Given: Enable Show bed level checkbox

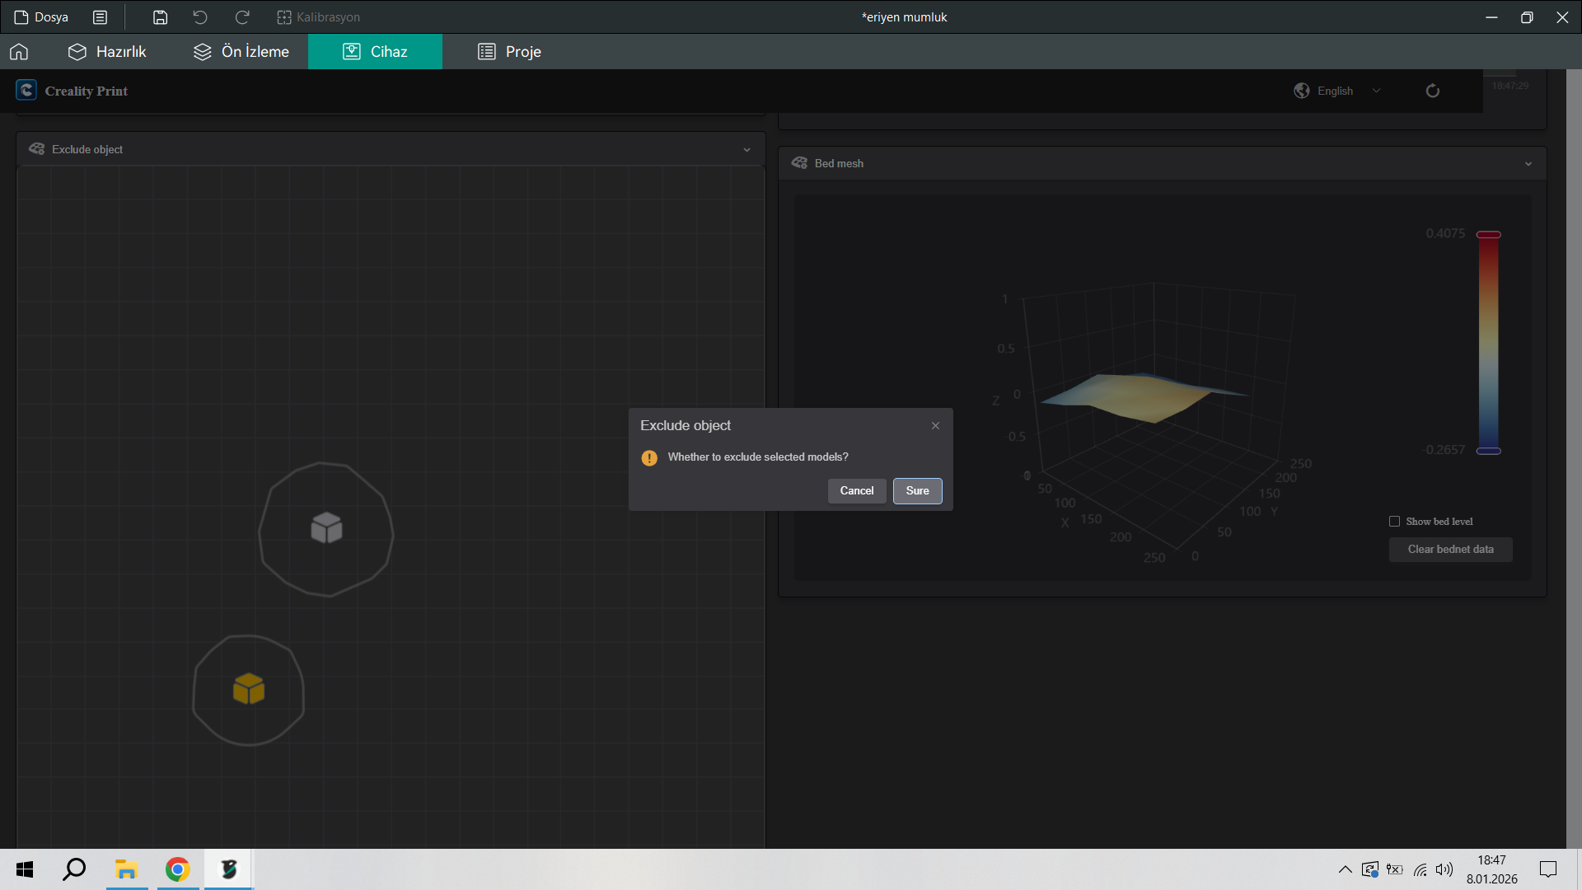Looking at the screenshot, I should click(1395, 522).
